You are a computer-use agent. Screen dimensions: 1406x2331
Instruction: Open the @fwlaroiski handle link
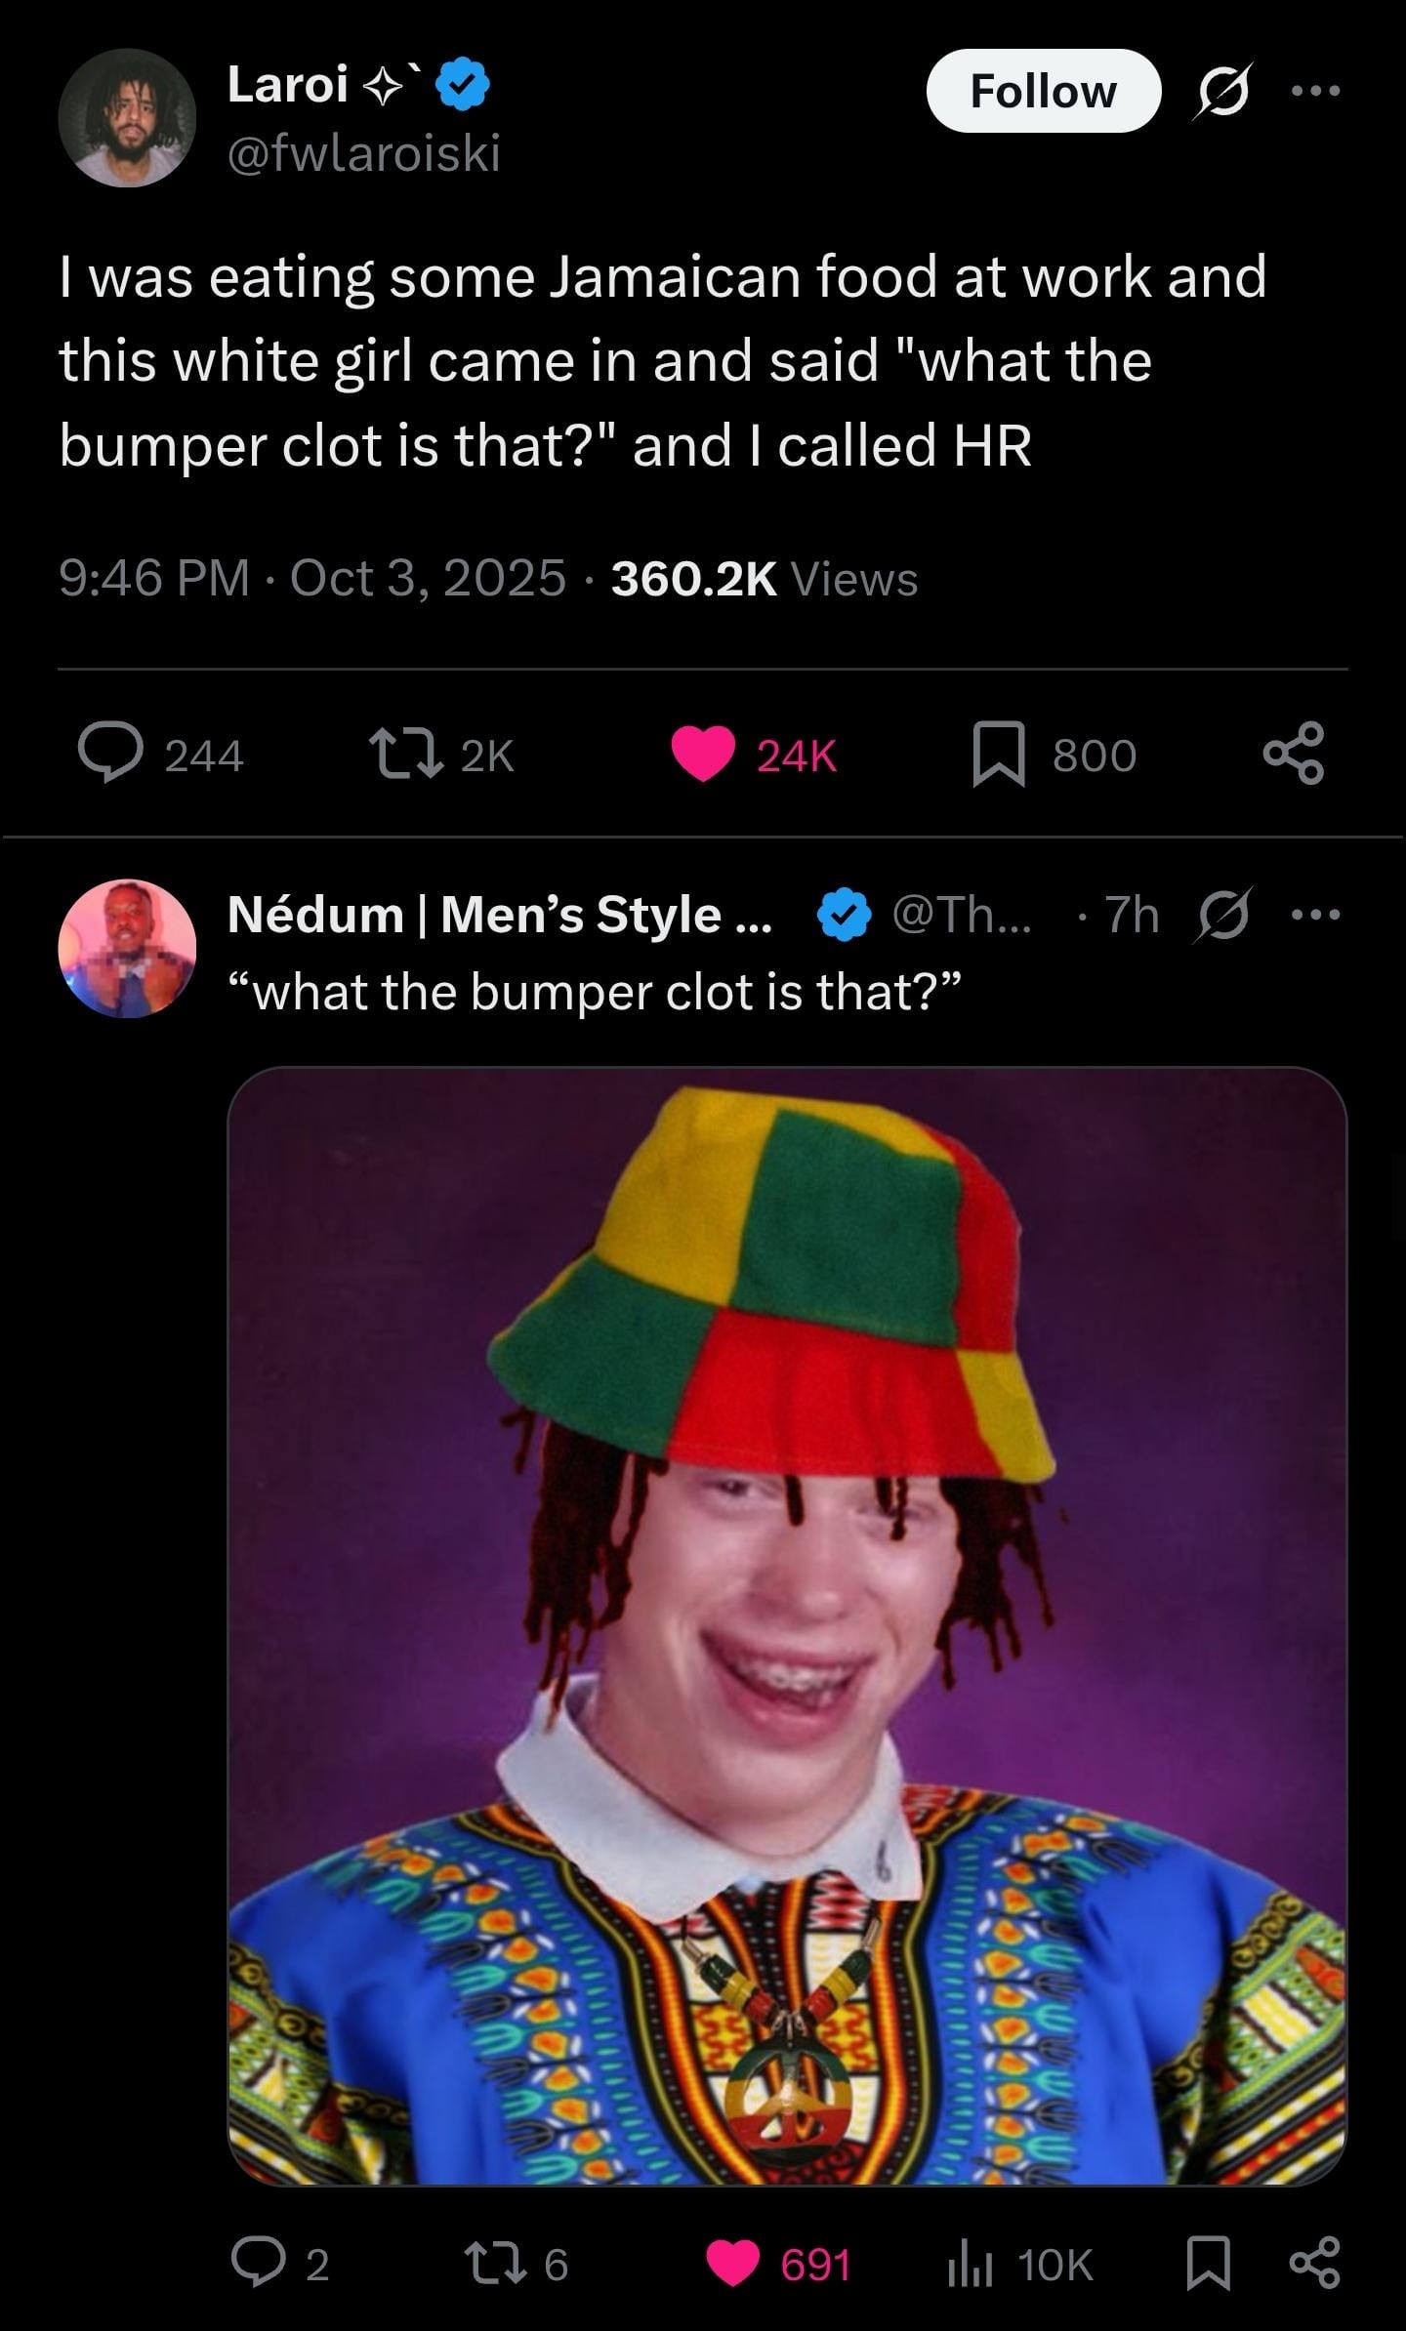364,153
